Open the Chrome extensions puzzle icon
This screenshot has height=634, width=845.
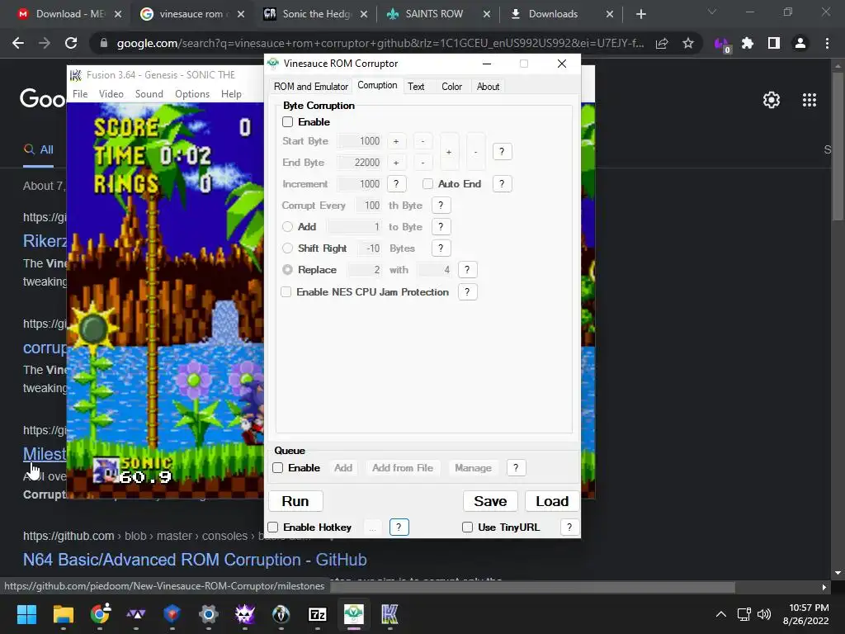(748, 43)
